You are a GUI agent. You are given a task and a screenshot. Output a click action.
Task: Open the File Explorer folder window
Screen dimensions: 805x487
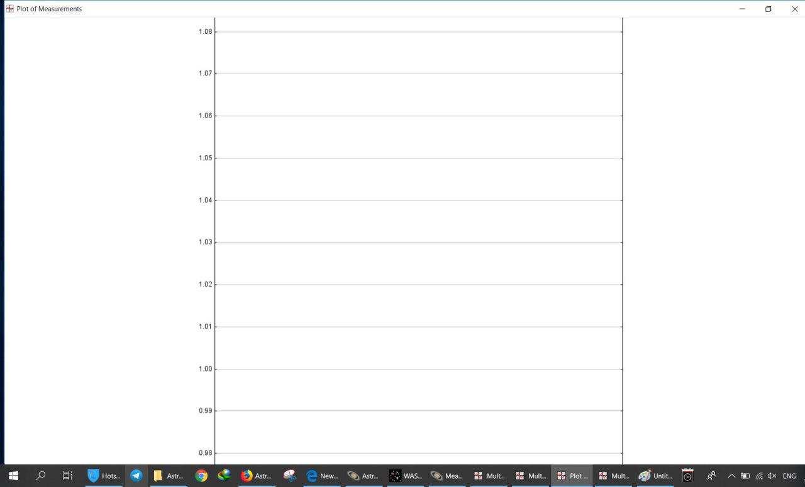tap(169, 476)
